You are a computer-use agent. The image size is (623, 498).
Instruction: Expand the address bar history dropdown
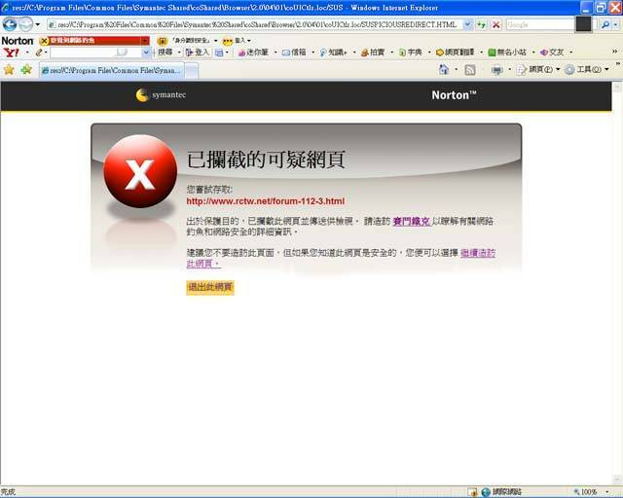467,24
